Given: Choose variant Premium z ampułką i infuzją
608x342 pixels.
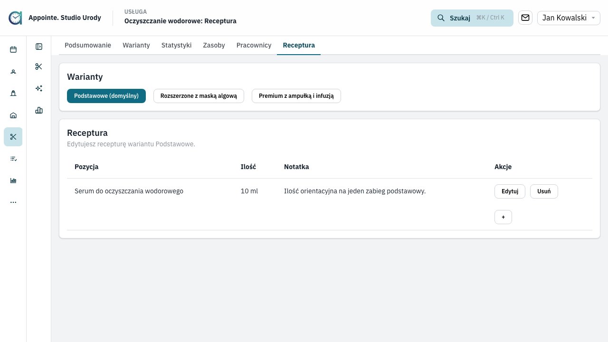Looking at the screenshot, I should [296, 96].
